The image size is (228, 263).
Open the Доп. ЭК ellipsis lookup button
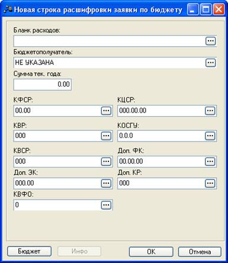106,183
